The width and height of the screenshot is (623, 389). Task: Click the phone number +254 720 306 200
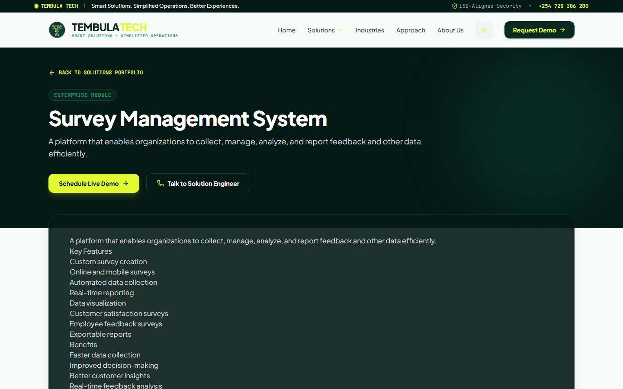563,6
